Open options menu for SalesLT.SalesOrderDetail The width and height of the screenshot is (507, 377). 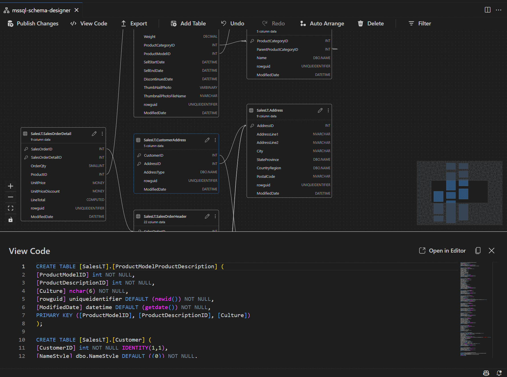point(102,134)
